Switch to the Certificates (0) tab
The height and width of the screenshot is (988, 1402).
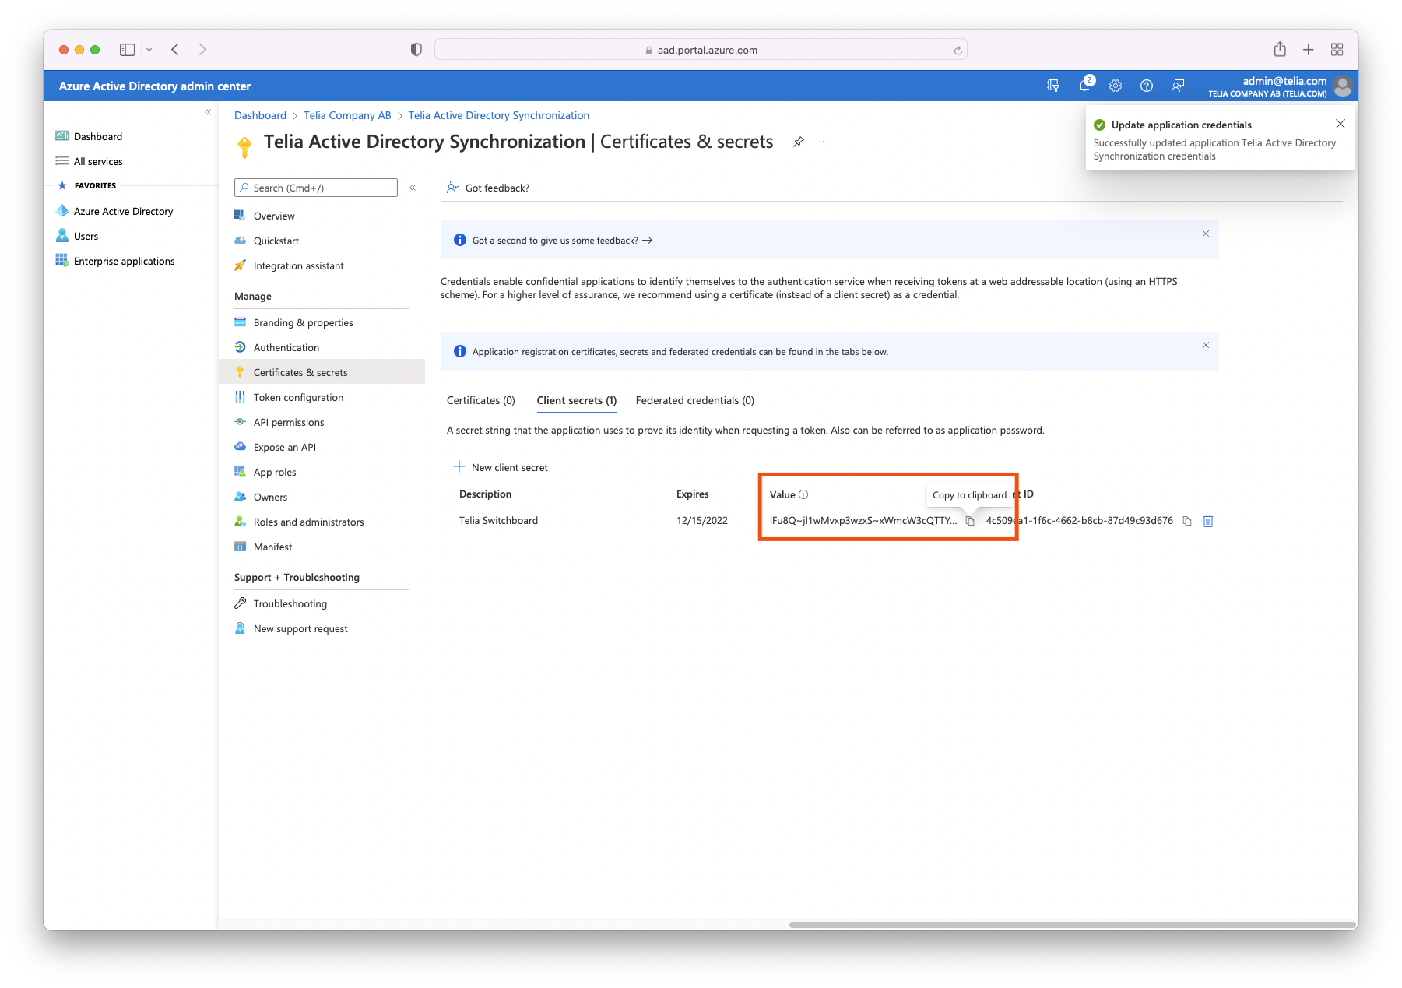pyautogui.click(x=481, y=400)
